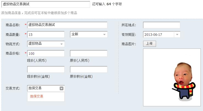
Task: Click the 现价积分(金钱) points field
Action: click(x=46, y=69)
